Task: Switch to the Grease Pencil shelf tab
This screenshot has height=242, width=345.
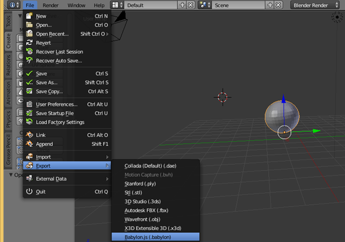Action: click(x=9, y=150)
